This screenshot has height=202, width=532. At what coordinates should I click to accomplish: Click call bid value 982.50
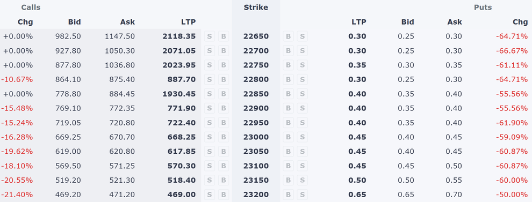pyautogui.click(x=68, y=36)
